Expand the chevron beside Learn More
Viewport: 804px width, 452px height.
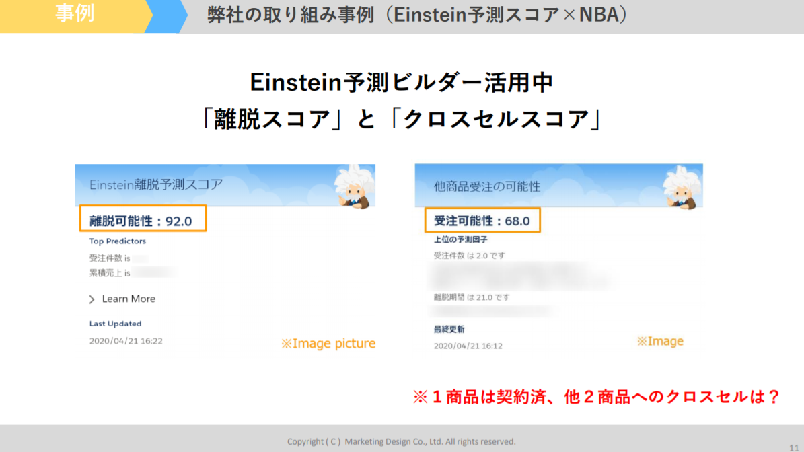click(x=92, y=299)
